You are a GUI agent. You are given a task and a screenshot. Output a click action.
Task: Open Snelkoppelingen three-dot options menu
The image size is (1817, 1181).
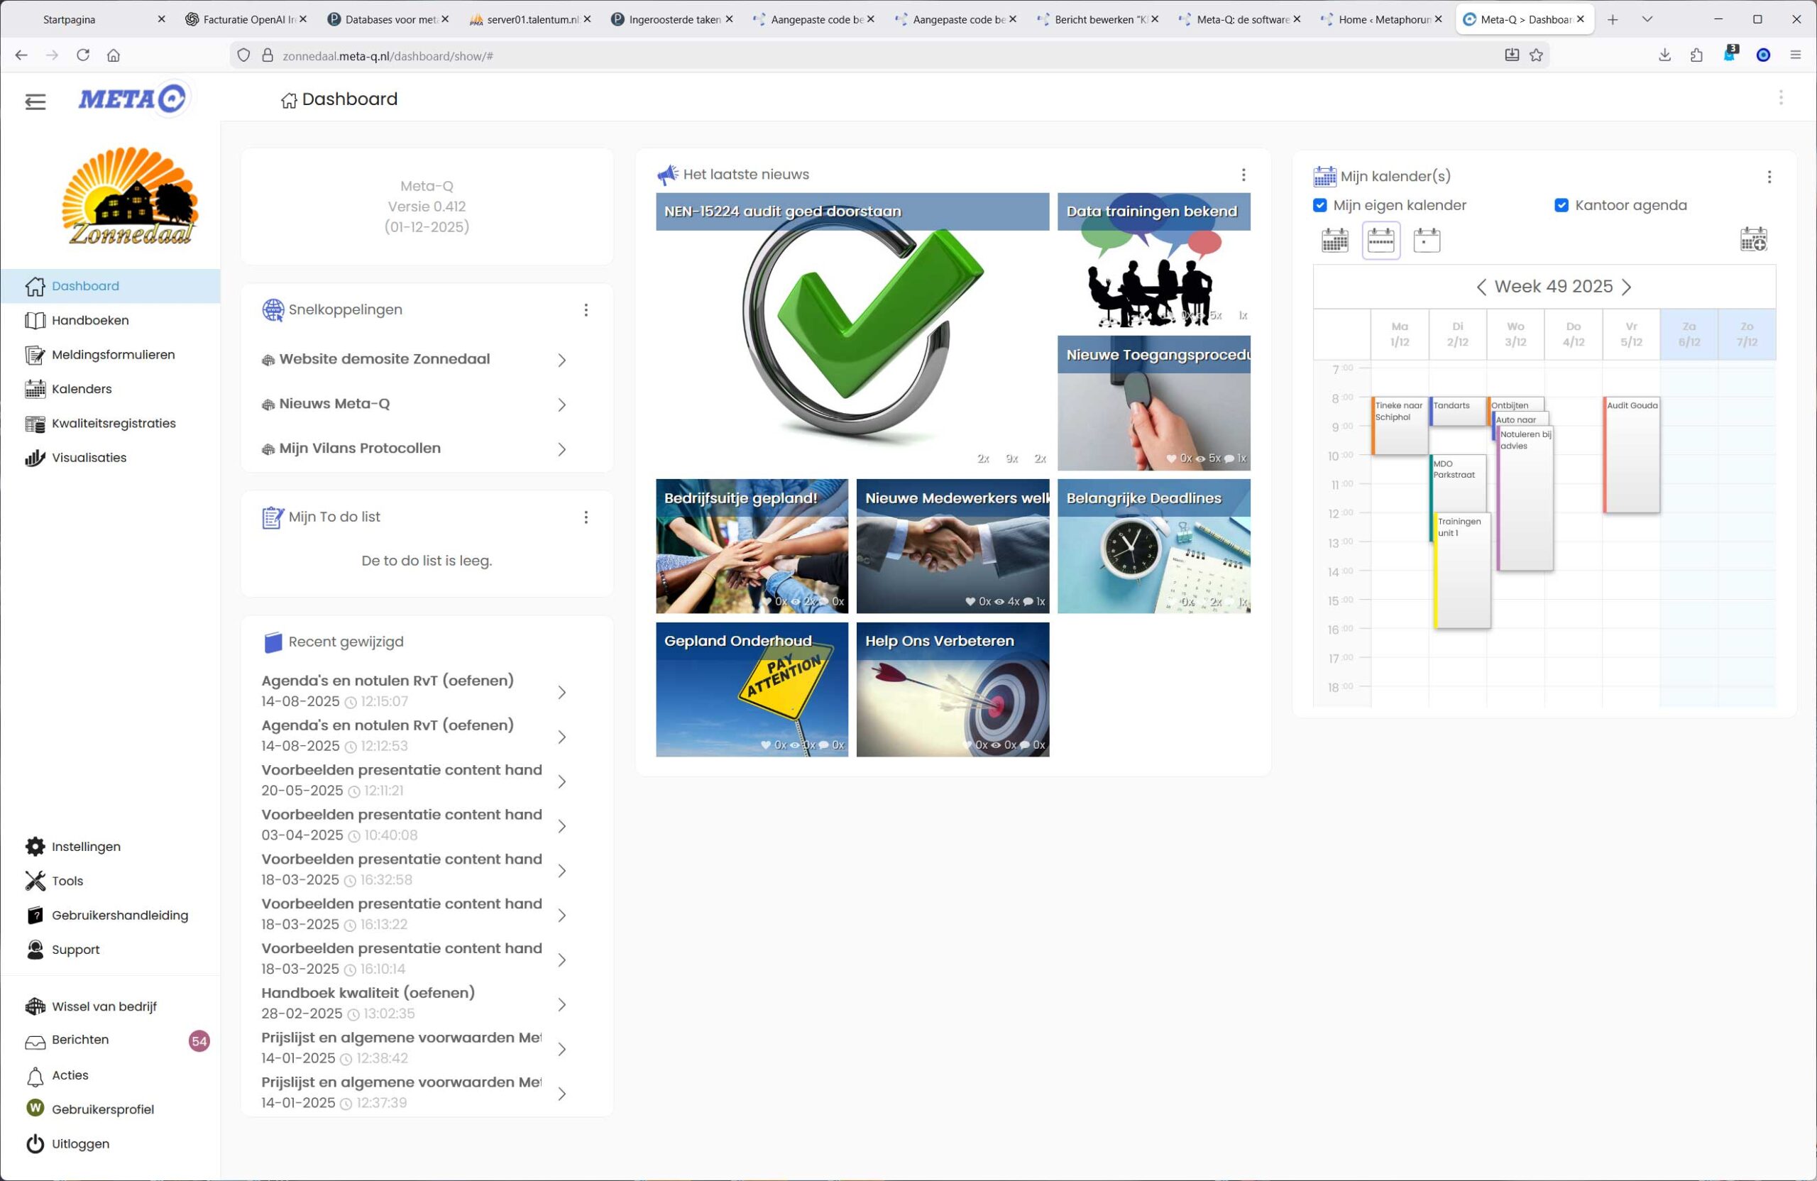pyautogui.click(x=586, y=310)
